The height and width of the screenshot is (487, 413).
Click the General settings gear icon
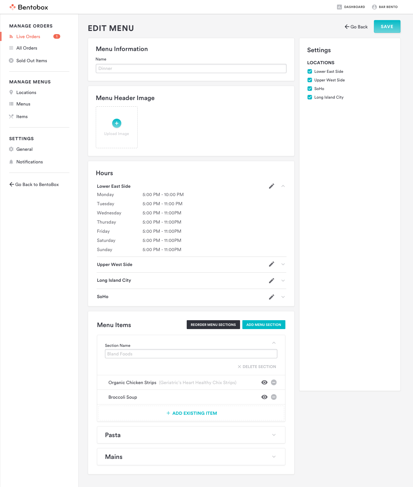pyautogui.click(x=11, y=149)
